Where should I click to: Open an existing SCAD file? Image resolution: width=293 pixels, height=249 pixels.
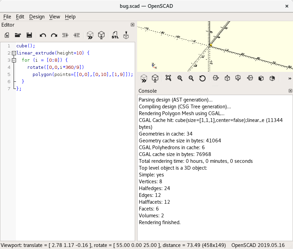pyautogui.click(x=17, y=35)
